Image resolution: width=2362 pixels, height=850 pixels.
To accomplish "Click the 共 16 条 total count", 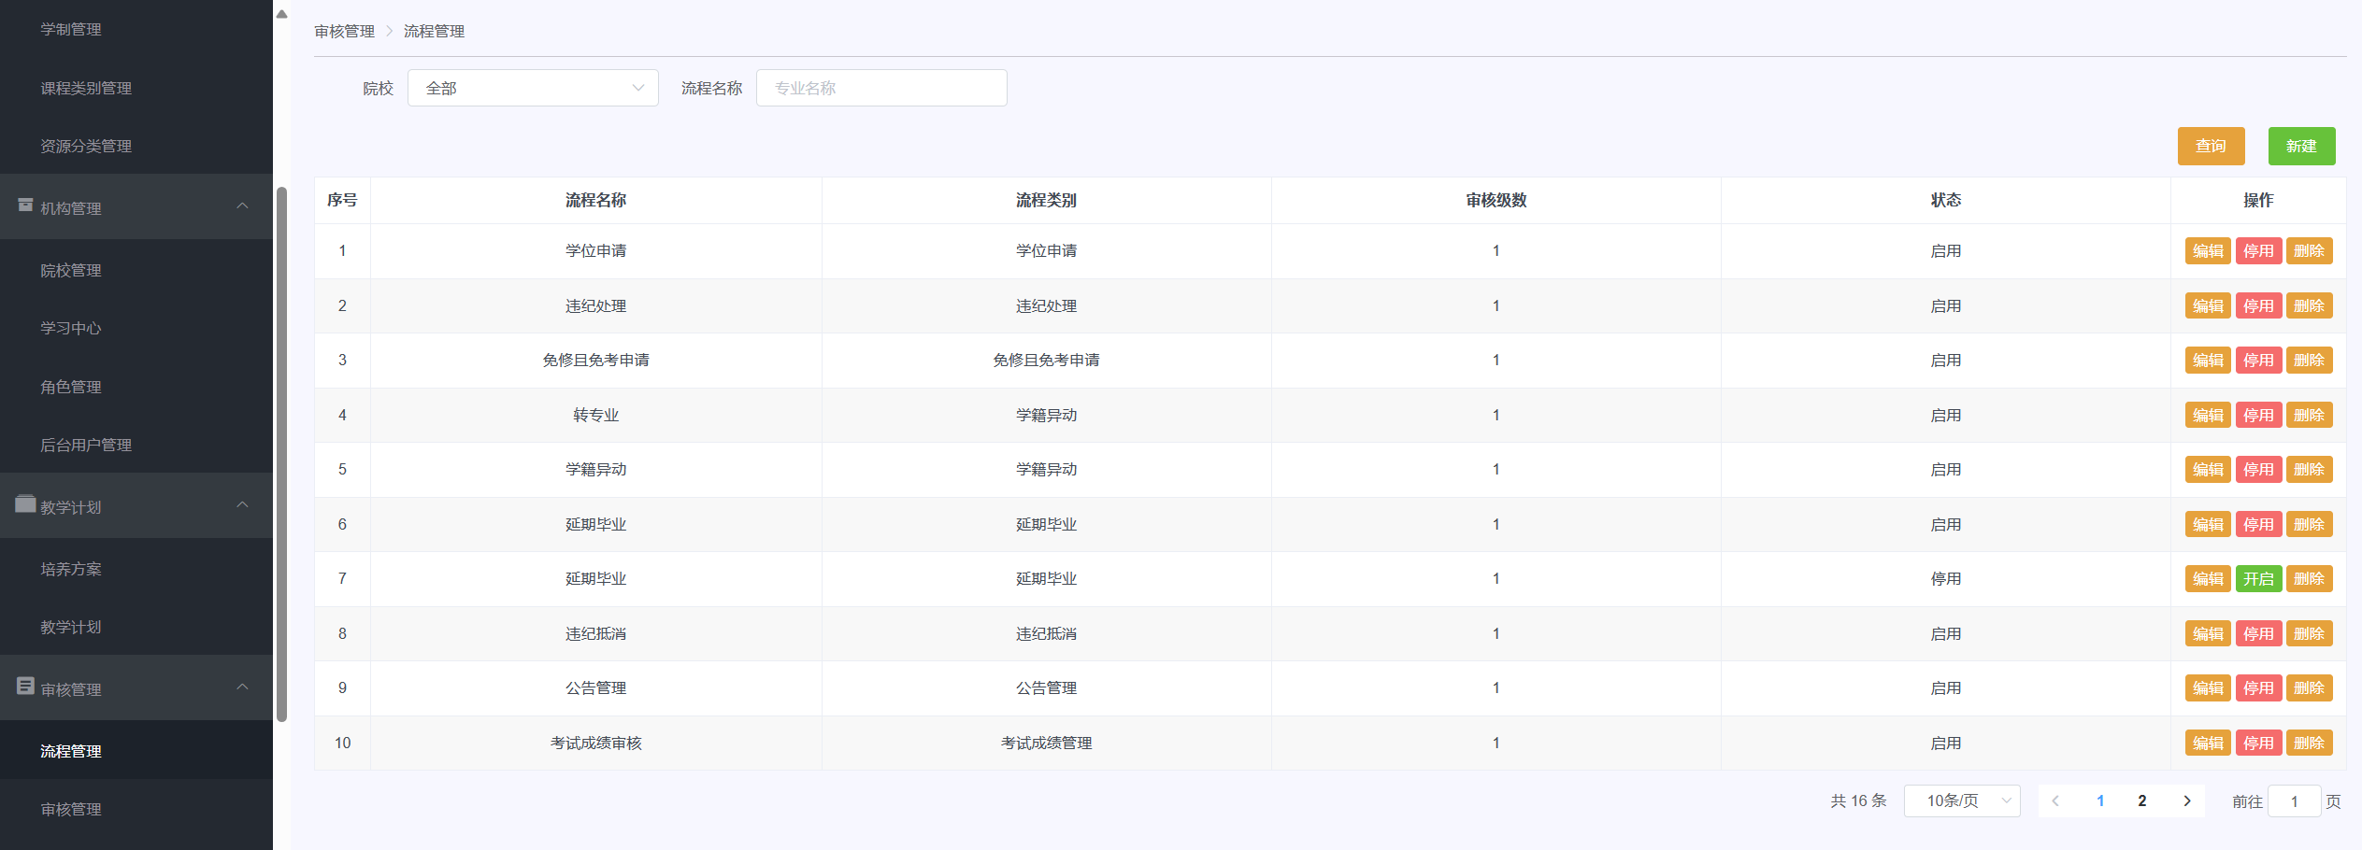I will 1858,800.
